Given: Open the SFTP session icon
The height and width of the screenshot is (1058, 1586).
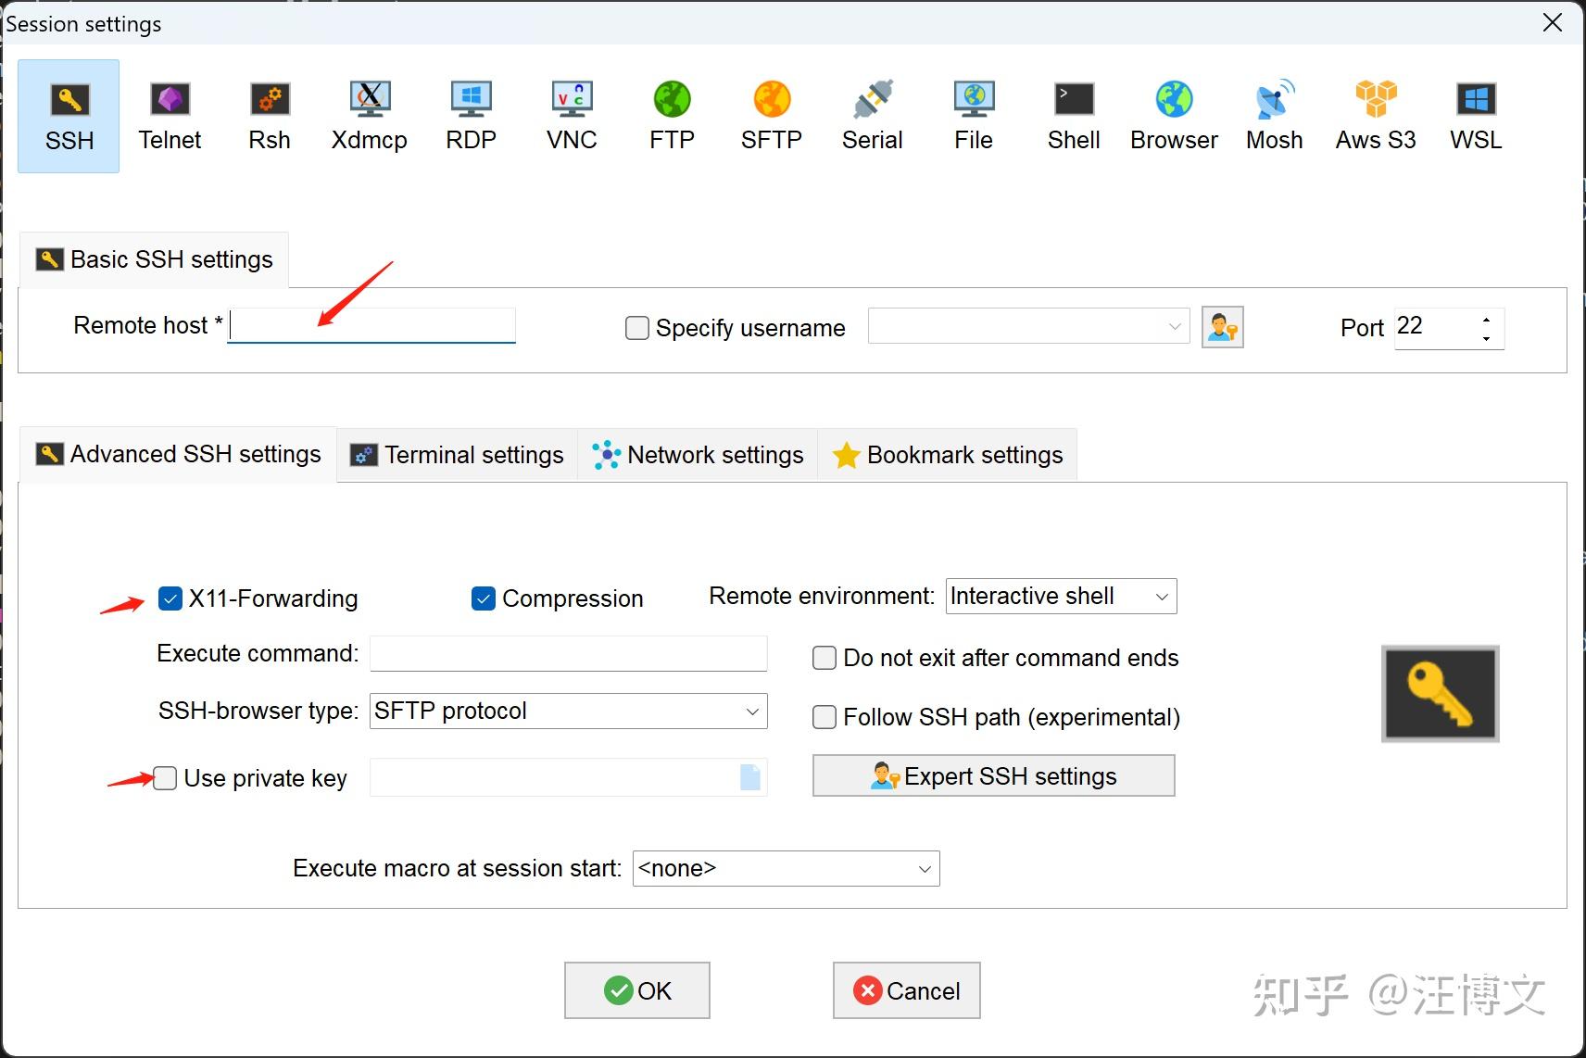Looking at the screenshot, I should coord(772,115).
